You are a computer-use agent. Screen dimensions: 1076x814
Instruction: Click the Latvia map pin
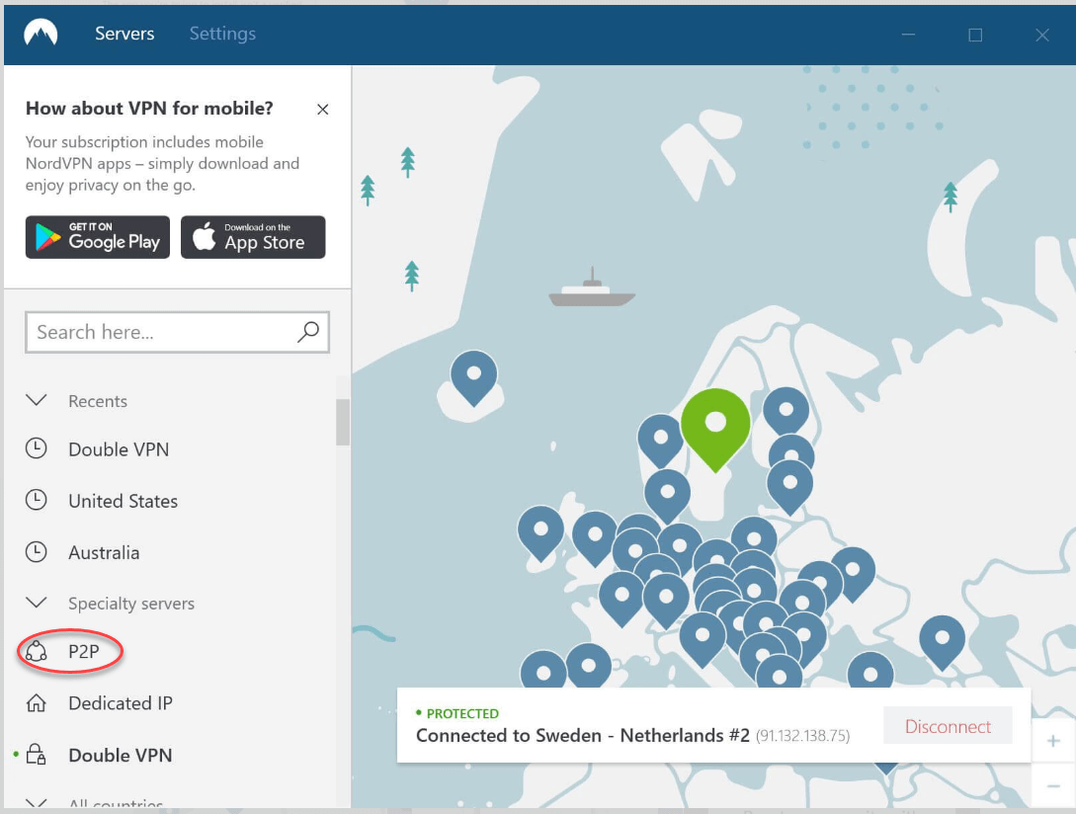coord(789,487)
